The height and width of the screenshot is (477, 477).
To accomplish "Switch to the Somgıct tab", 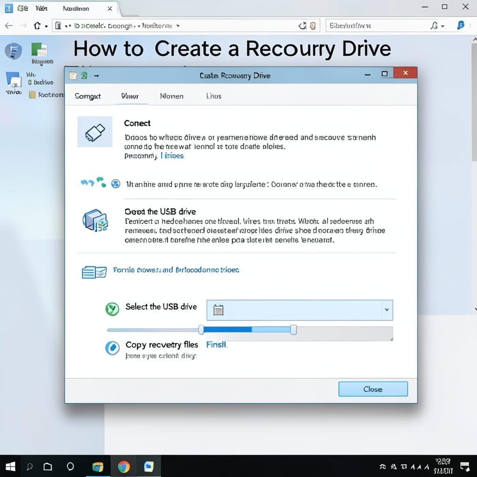I will point(88,96).
